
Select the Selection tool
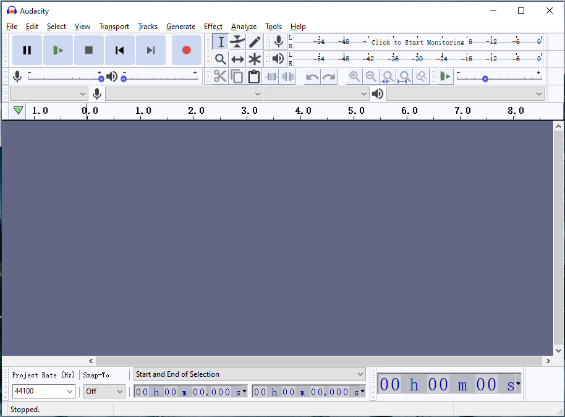(220, 41)
